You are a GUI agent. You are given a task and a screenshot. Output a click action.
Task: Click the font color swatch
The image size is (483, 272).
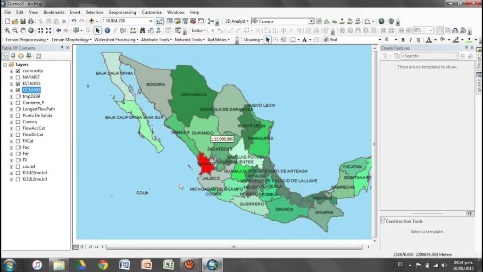click(x=429, y=40)
